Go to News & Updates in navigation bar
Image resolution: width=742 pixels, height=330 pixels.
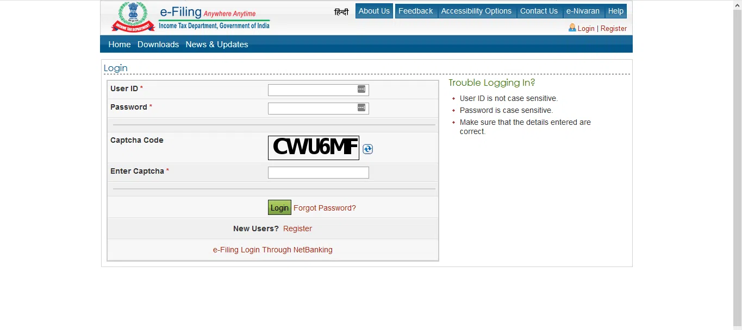(217, 45)
